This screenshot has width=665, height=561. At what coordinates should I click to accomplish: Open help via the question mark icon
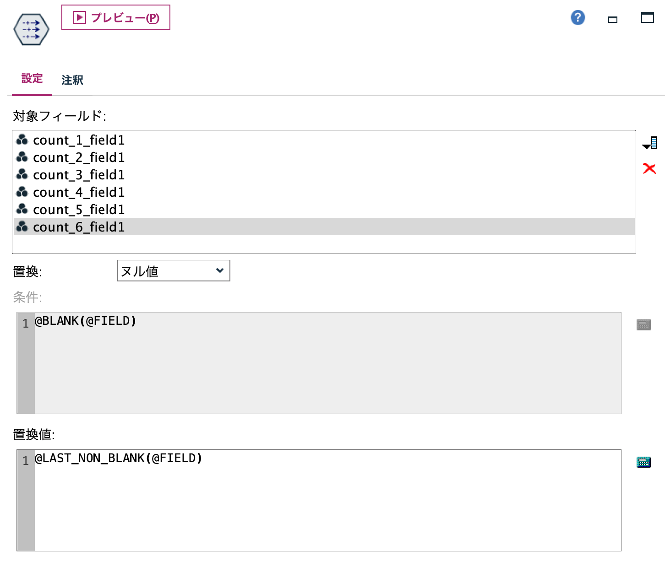(578, 18)
